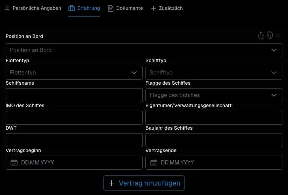Click the person icon for Persönliche Angaben
288x195 pixels.
pos(7,8)
